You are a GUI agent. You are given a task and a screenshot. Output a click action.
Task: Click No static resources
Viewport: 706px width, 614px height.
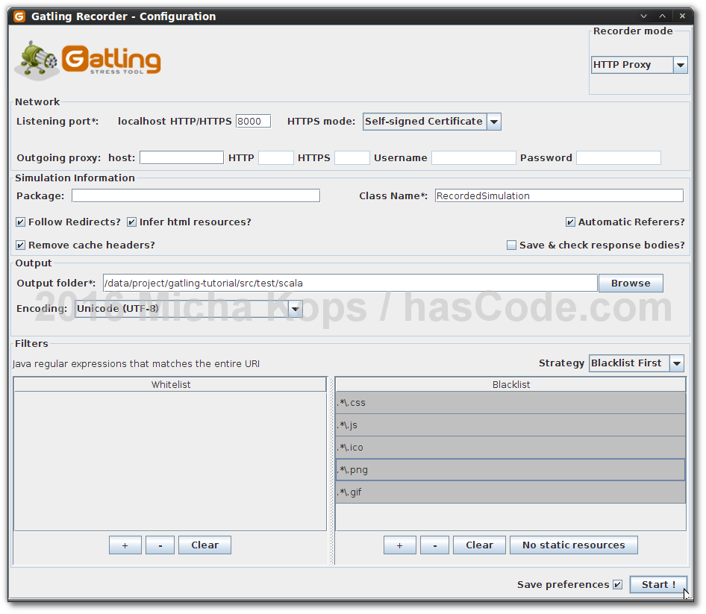573,545
